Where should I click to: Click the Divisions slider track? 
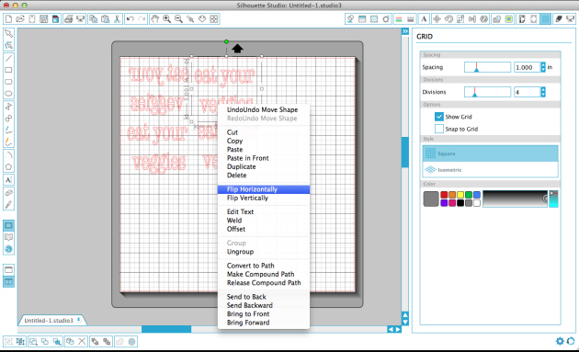click(x=487, y=92)
